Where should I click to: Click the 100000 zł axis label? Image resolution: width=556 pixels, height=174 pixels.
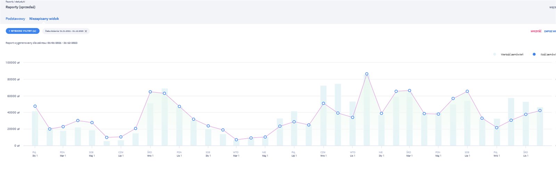click(13, 63)
